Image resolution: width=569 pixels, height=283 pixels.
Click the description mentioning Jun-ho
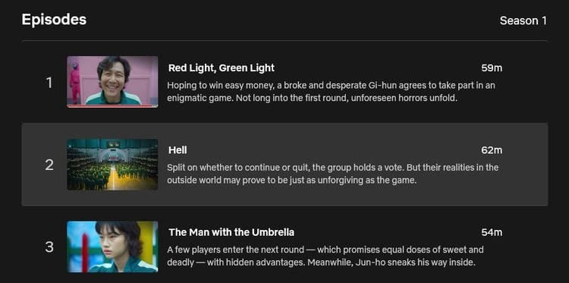[x=325, y=256]
